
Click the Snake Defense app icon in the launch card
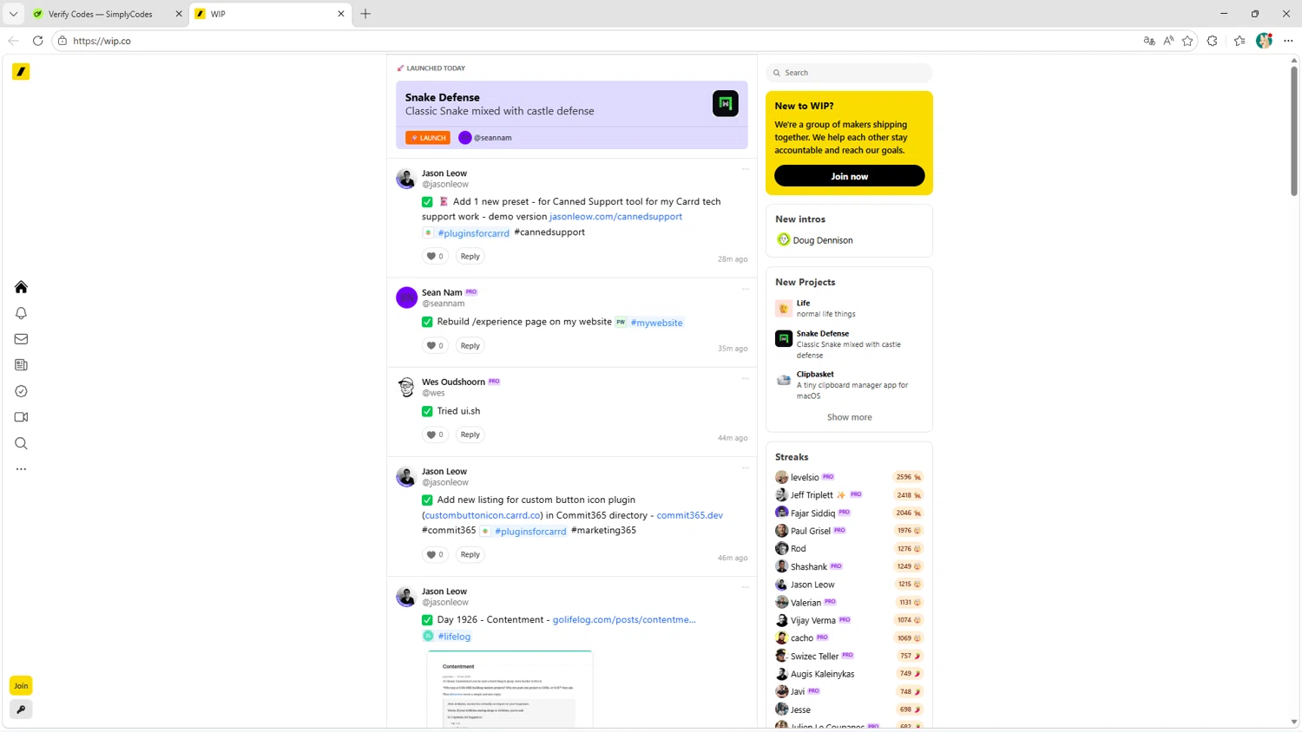(726, 103)
